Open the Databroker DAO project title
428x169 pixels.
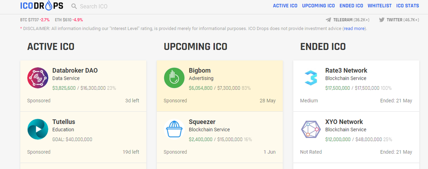(x=75, y=70)
